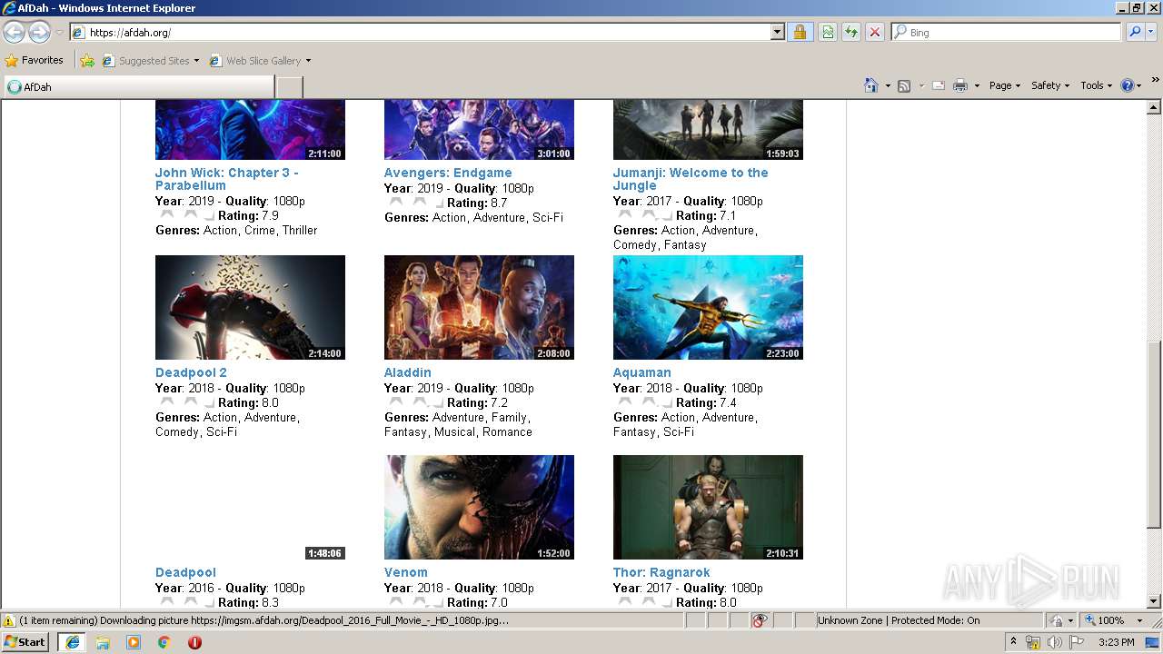
Task: Open the Deadpool 2016 title link
Action: [x=185, y=572]
